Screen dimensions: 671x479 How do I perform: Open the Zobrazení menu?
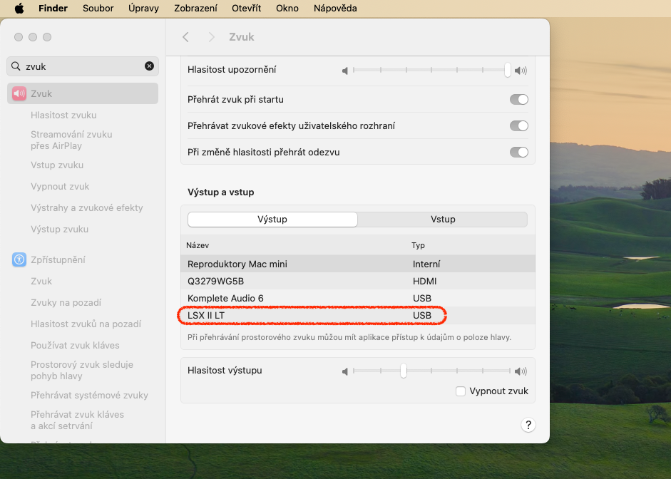pyautogui.click(x=195, y=8)
